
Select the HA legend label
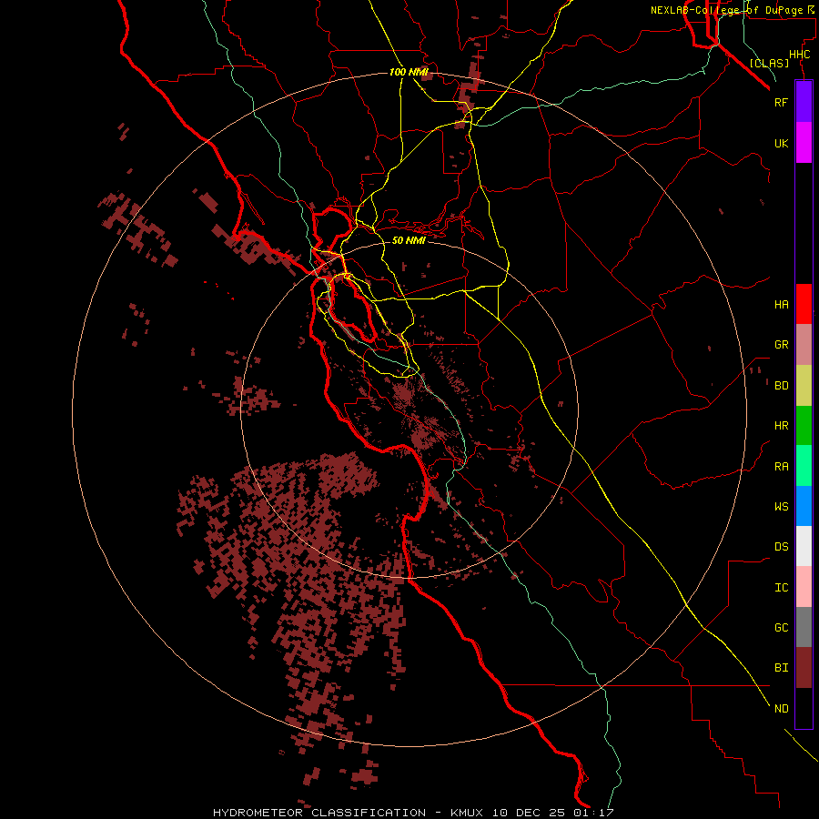coord(781,304)
